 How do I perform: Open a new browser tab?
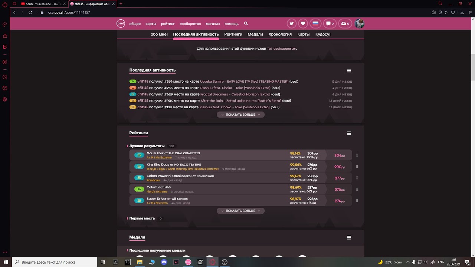[x=121, y=4]
